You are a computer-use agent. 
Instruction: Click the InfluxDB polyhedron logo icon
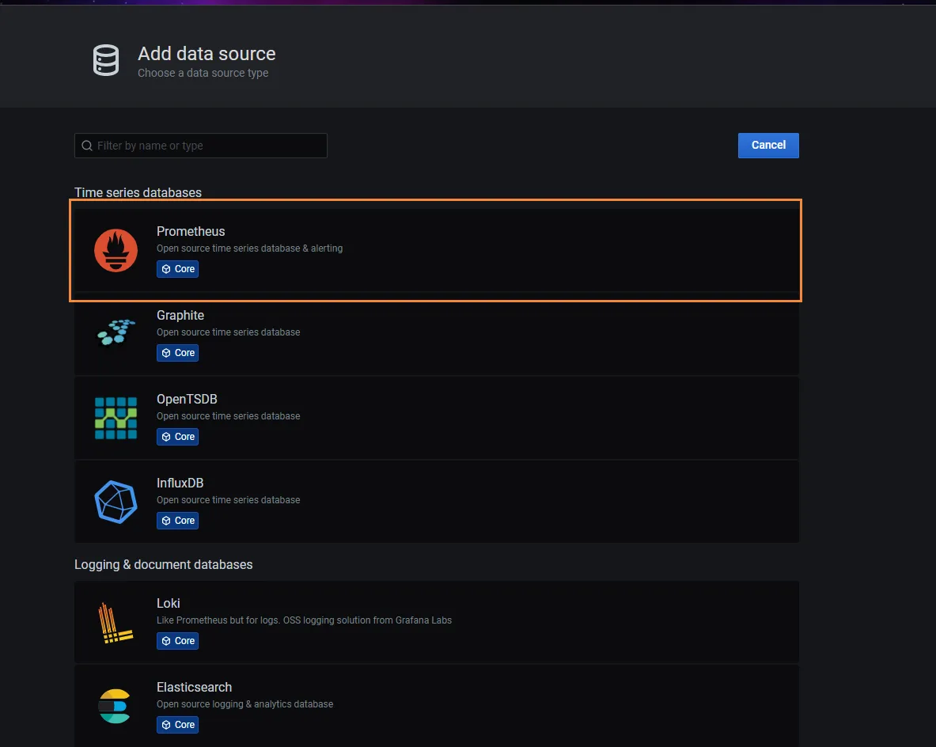pyautogui.click(x=116, y=502)
